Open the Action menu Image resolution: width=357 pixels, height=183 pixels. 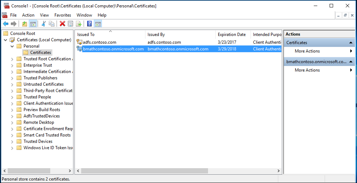tap(28, 15)
